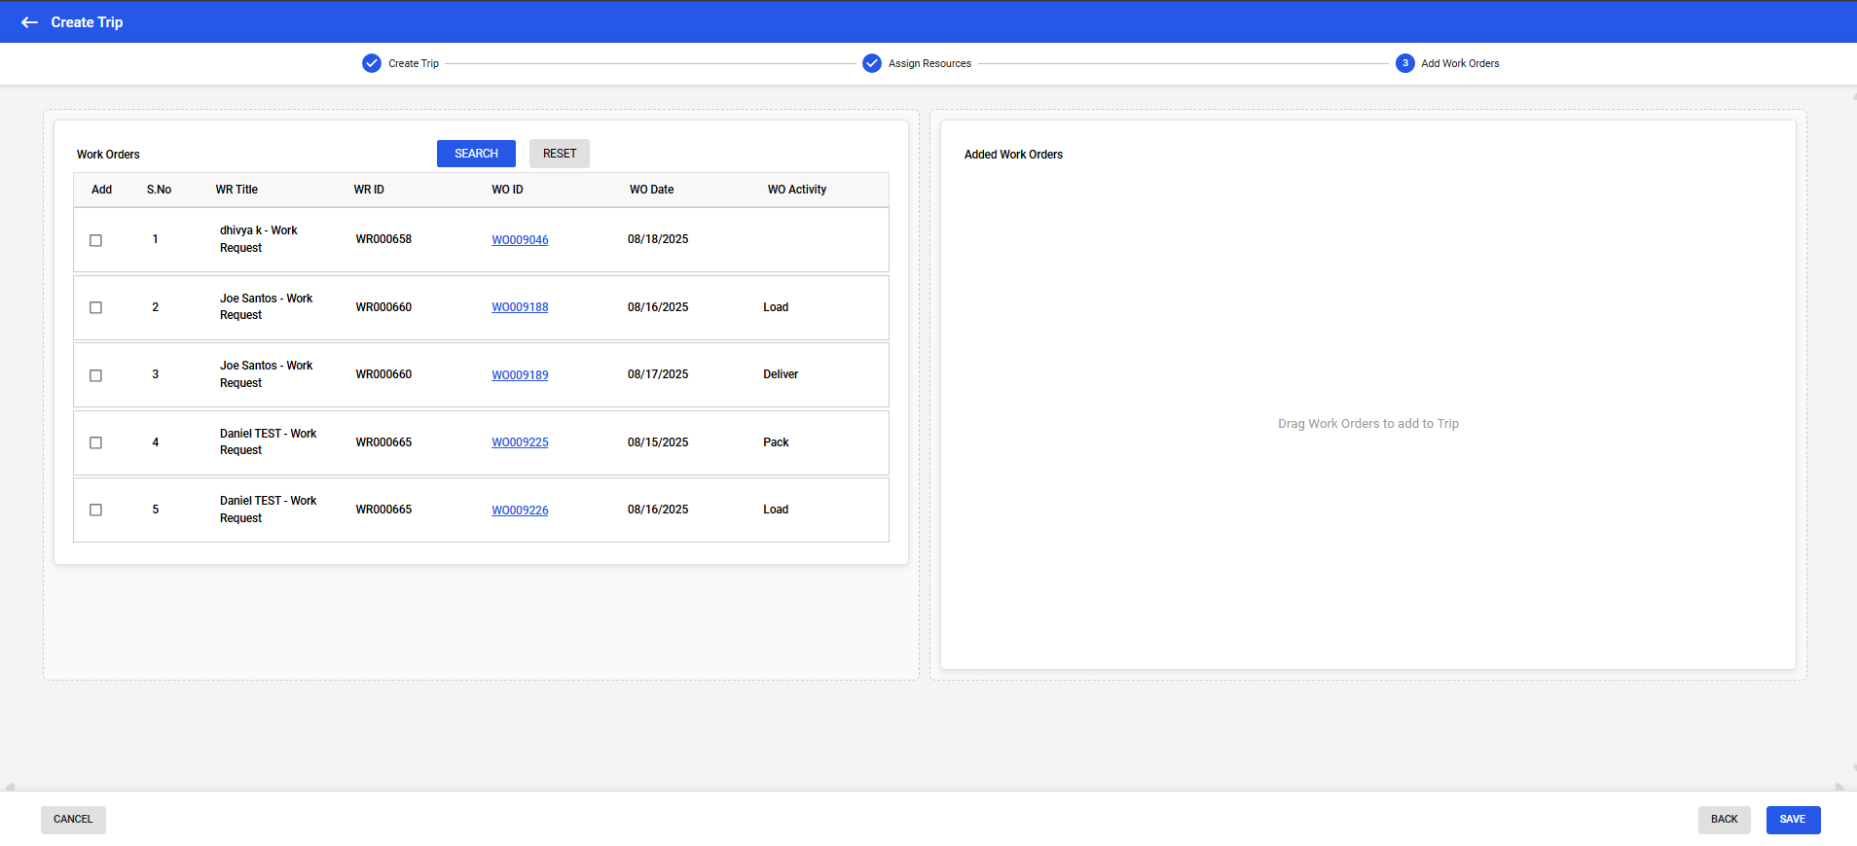Click the Assign Resources step label
This screenshot has width=1857, height=846.
[x=929, y=63]
